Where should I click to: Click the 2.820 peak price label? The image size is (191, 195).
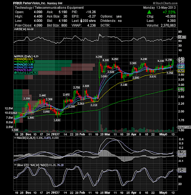(x=86, y=86)
